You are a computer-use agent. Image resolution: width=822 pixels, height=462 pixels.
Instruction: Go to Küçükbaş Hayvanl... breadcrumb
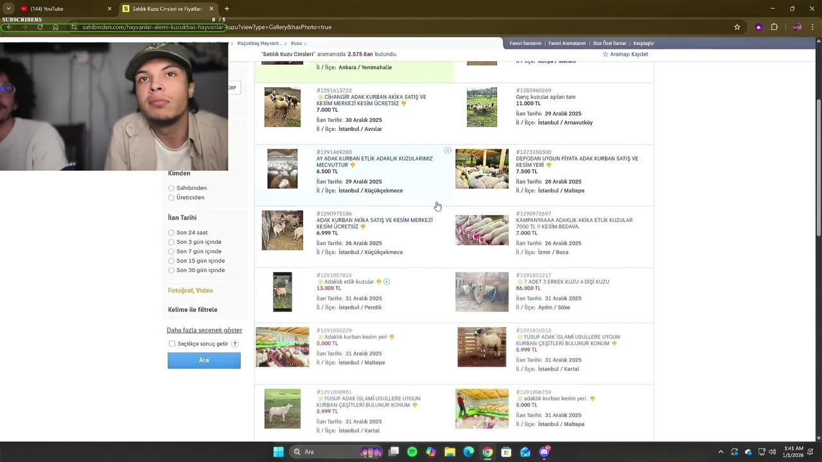tap(259, 44)
